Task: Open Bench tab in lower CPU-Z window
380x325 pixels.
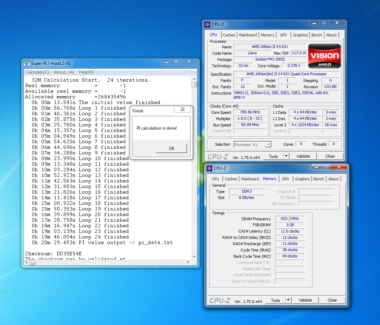Action: click(318, 179)
